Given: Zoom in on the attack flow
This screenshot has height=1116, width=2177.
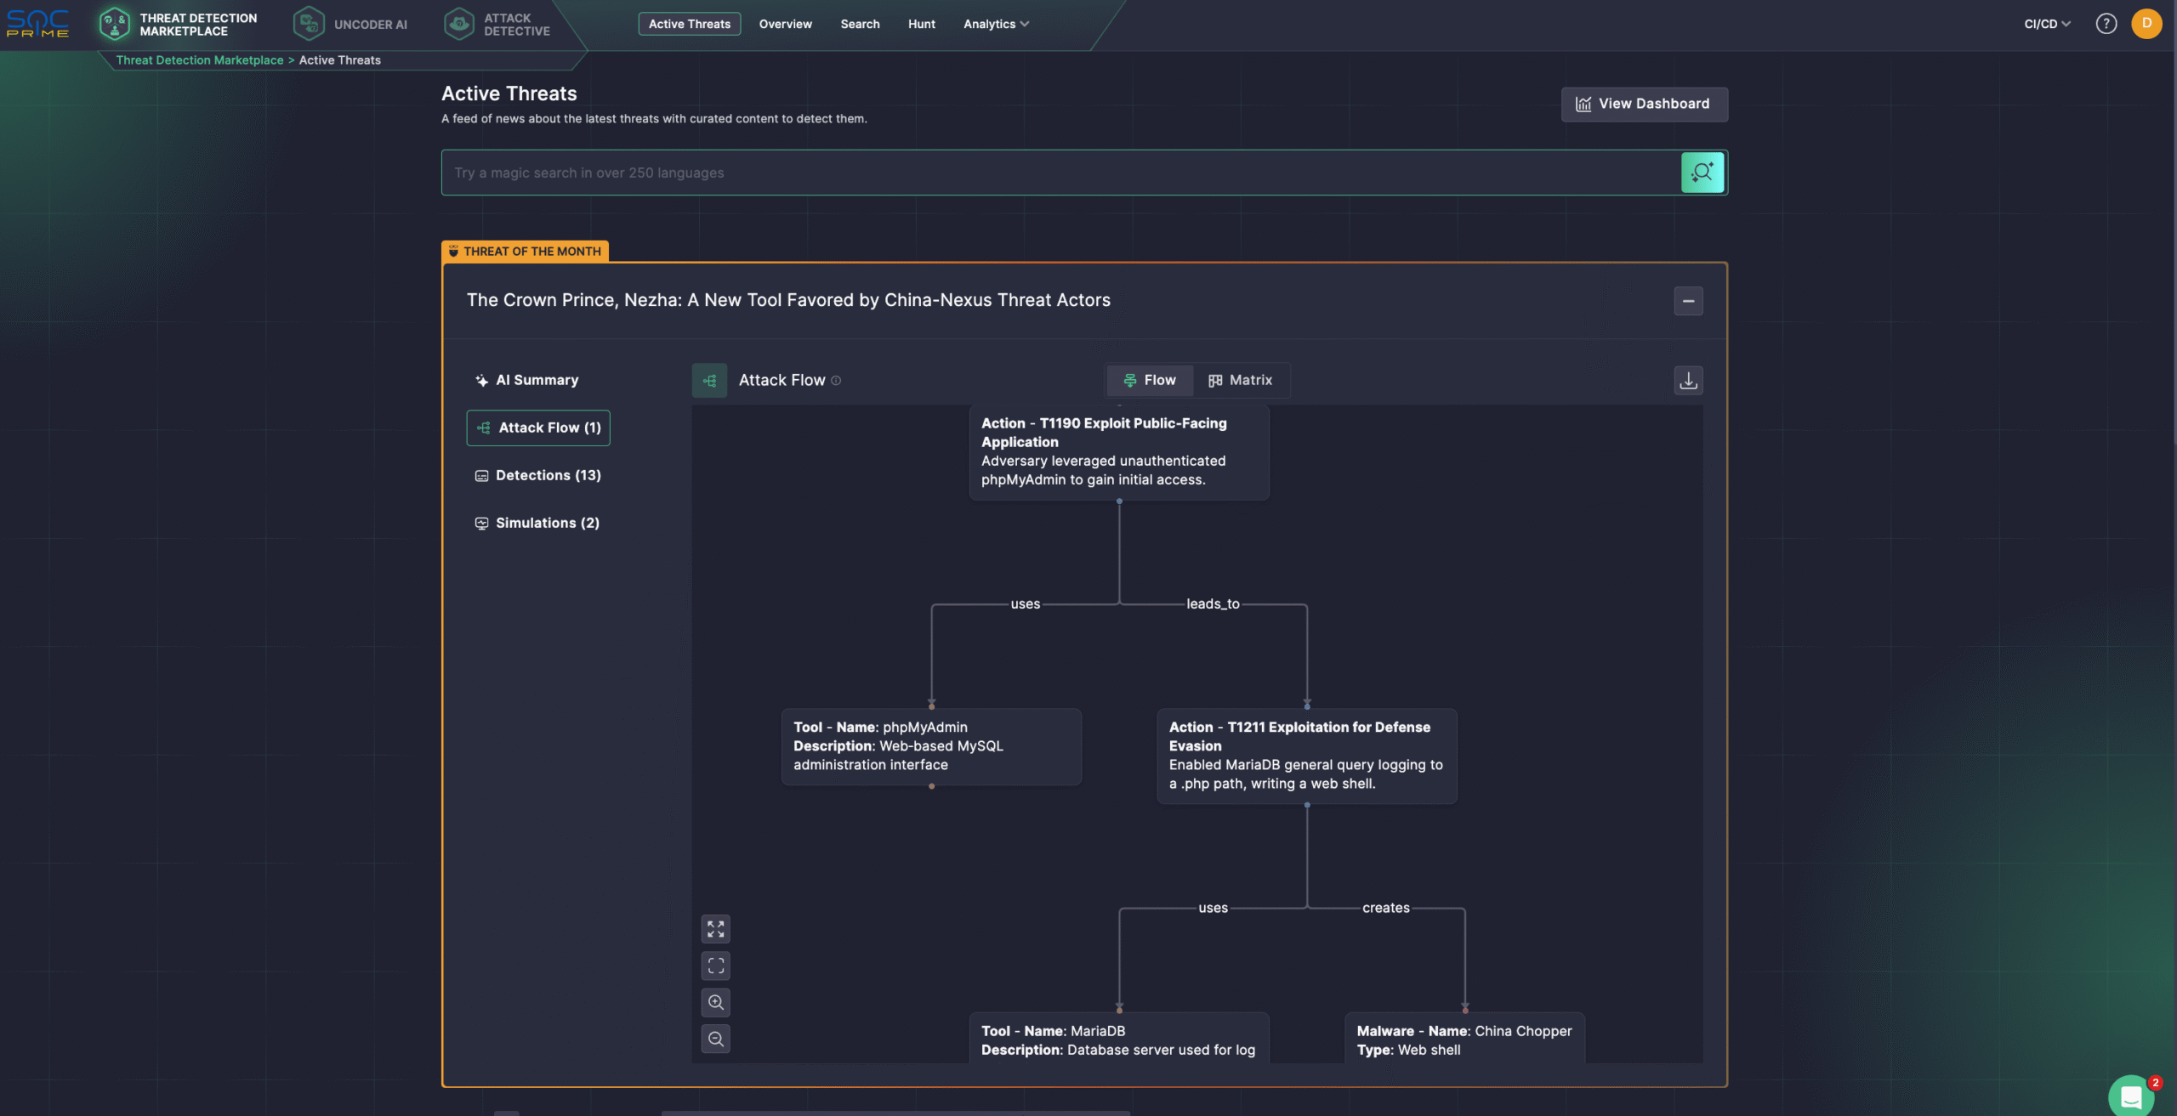Looking at the screenshot, I should 715,1002.
